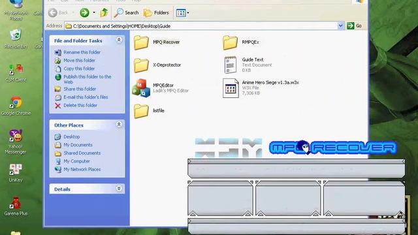Select the MPQ Recover folder icon
The height and width of the screenshot is (235, 418).
pos(141,42)
